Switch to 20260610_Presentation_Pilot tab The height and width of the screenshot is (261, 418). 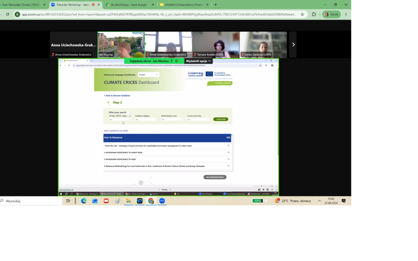click(183, 5)
